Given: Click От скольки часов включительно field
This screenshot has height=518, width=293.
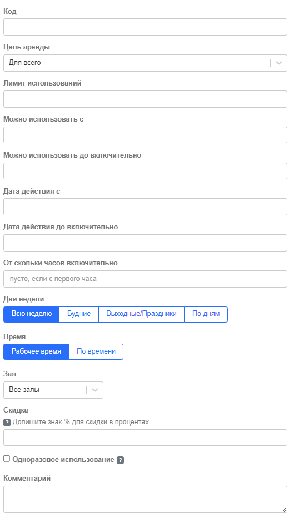Looking at the screenshot, I should [145, 279].
